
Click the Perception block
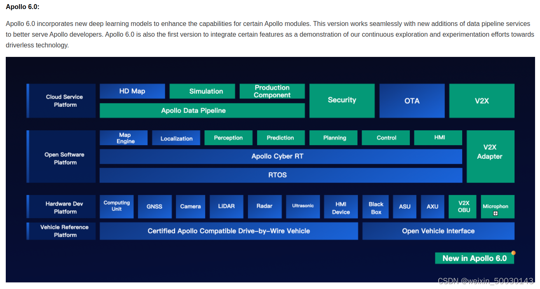[x=228, y=138]
